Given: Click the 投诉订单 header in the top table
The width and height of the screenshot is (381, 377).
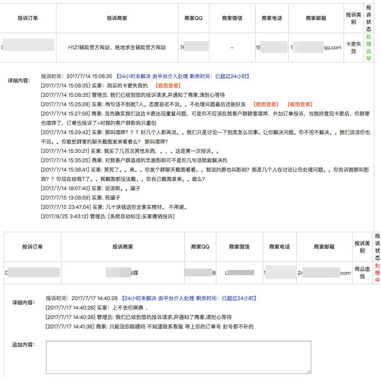Looking at the screenshot, I should (x=28, y=18).
